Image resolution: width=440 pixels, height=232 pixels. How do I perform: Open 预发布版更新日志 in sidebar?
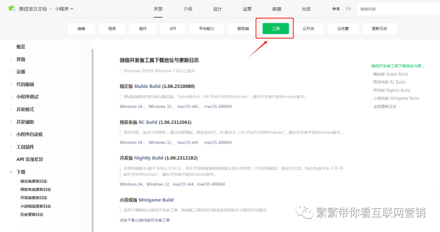coord(35,189)
